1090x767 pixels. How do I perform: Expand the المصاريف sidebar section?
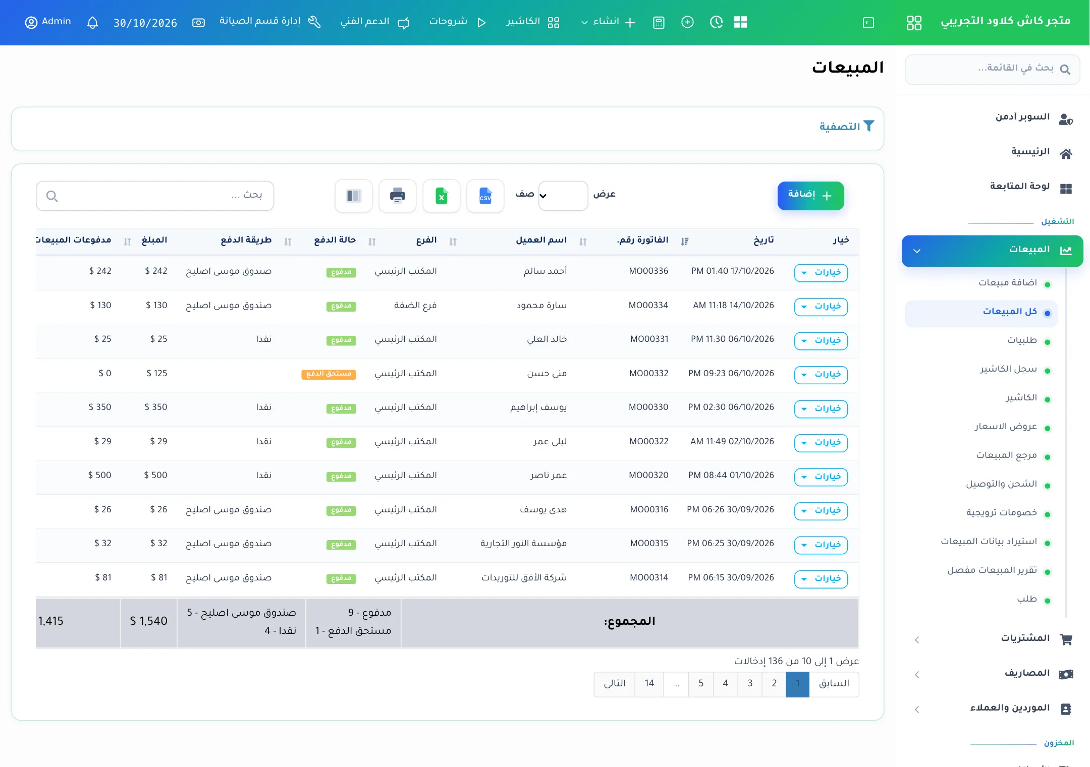(x=992, y=674)
